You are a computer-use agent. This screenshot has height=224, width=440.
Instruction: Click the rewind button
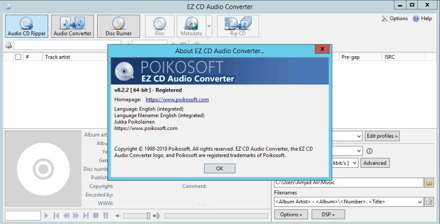(x=66, y=215)
